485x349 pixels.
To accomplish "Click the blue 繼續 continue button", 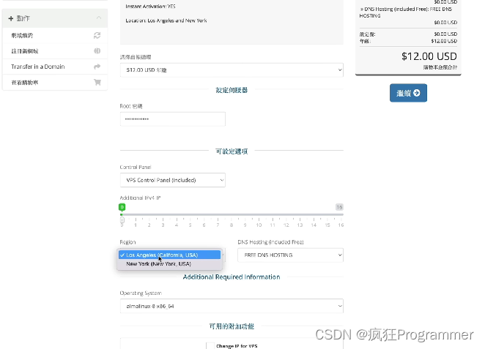I will coord(408,93).
